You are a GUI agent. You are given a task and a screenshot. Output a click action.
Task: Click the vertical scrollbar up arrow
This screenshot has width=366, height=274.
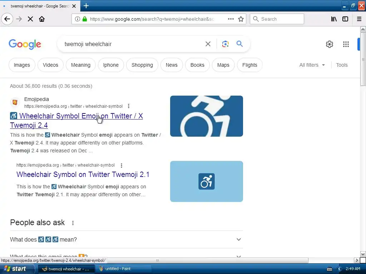pos(363,29)
